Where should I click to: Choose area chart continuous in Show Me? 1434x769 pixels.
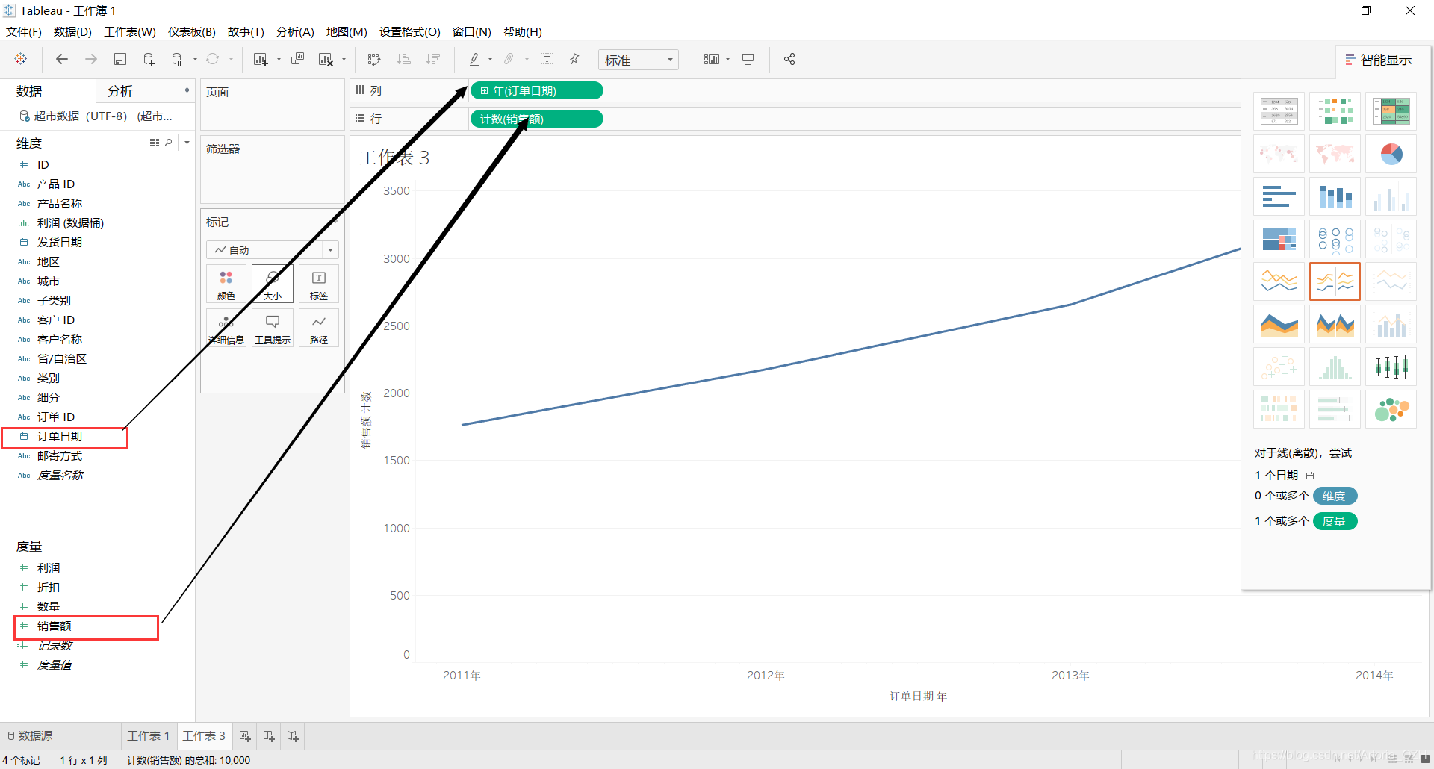coord(1279,324)
